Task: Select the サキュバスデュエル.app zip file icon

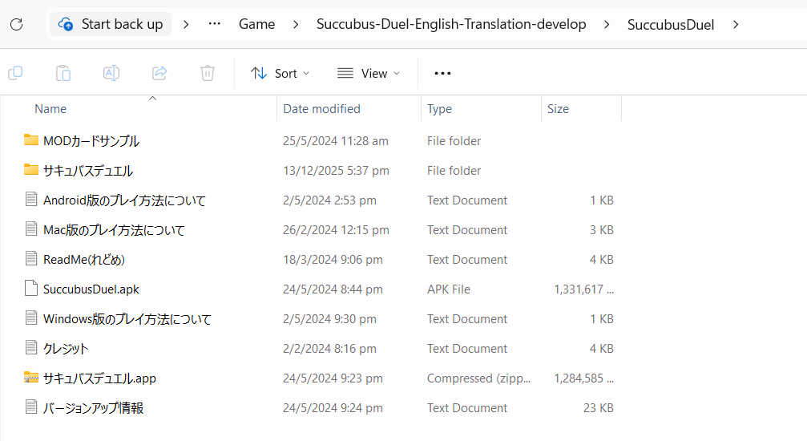Action: coord(31,378)
